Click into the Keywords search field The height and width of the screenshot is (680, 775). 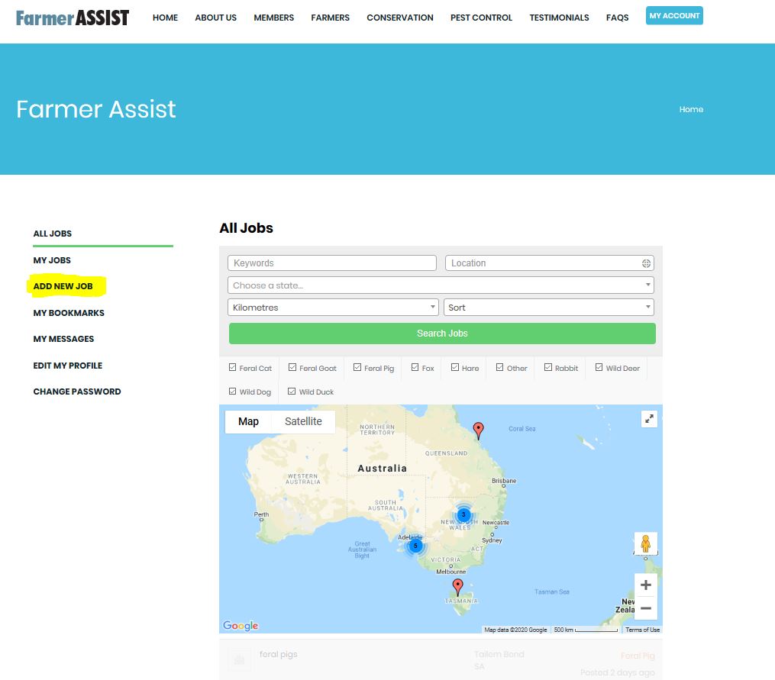coord(332,263)
